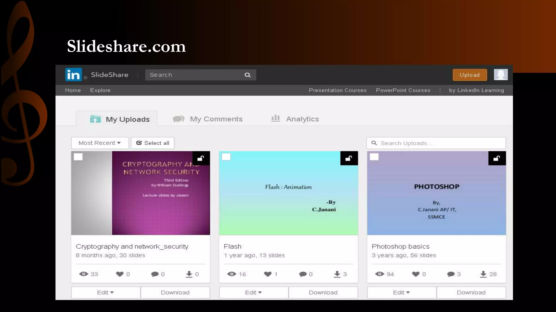Viewport: 556px width, 312px height.
Task: Switch to My Comments tab
Action: click(208, 119)
